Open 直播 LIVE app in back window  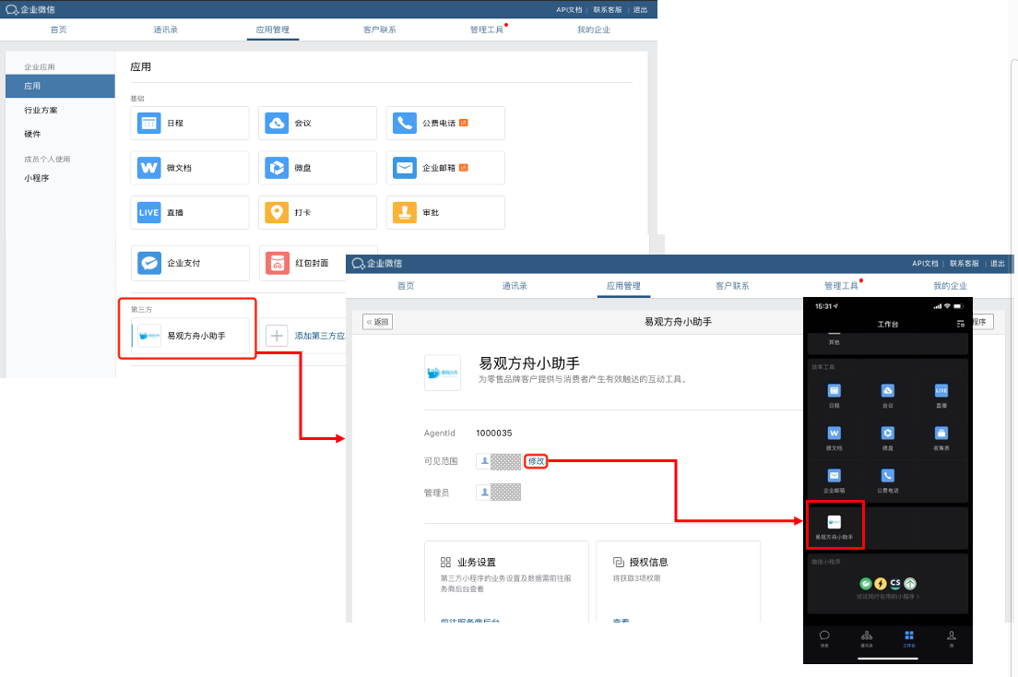click(x=190, y=212)
